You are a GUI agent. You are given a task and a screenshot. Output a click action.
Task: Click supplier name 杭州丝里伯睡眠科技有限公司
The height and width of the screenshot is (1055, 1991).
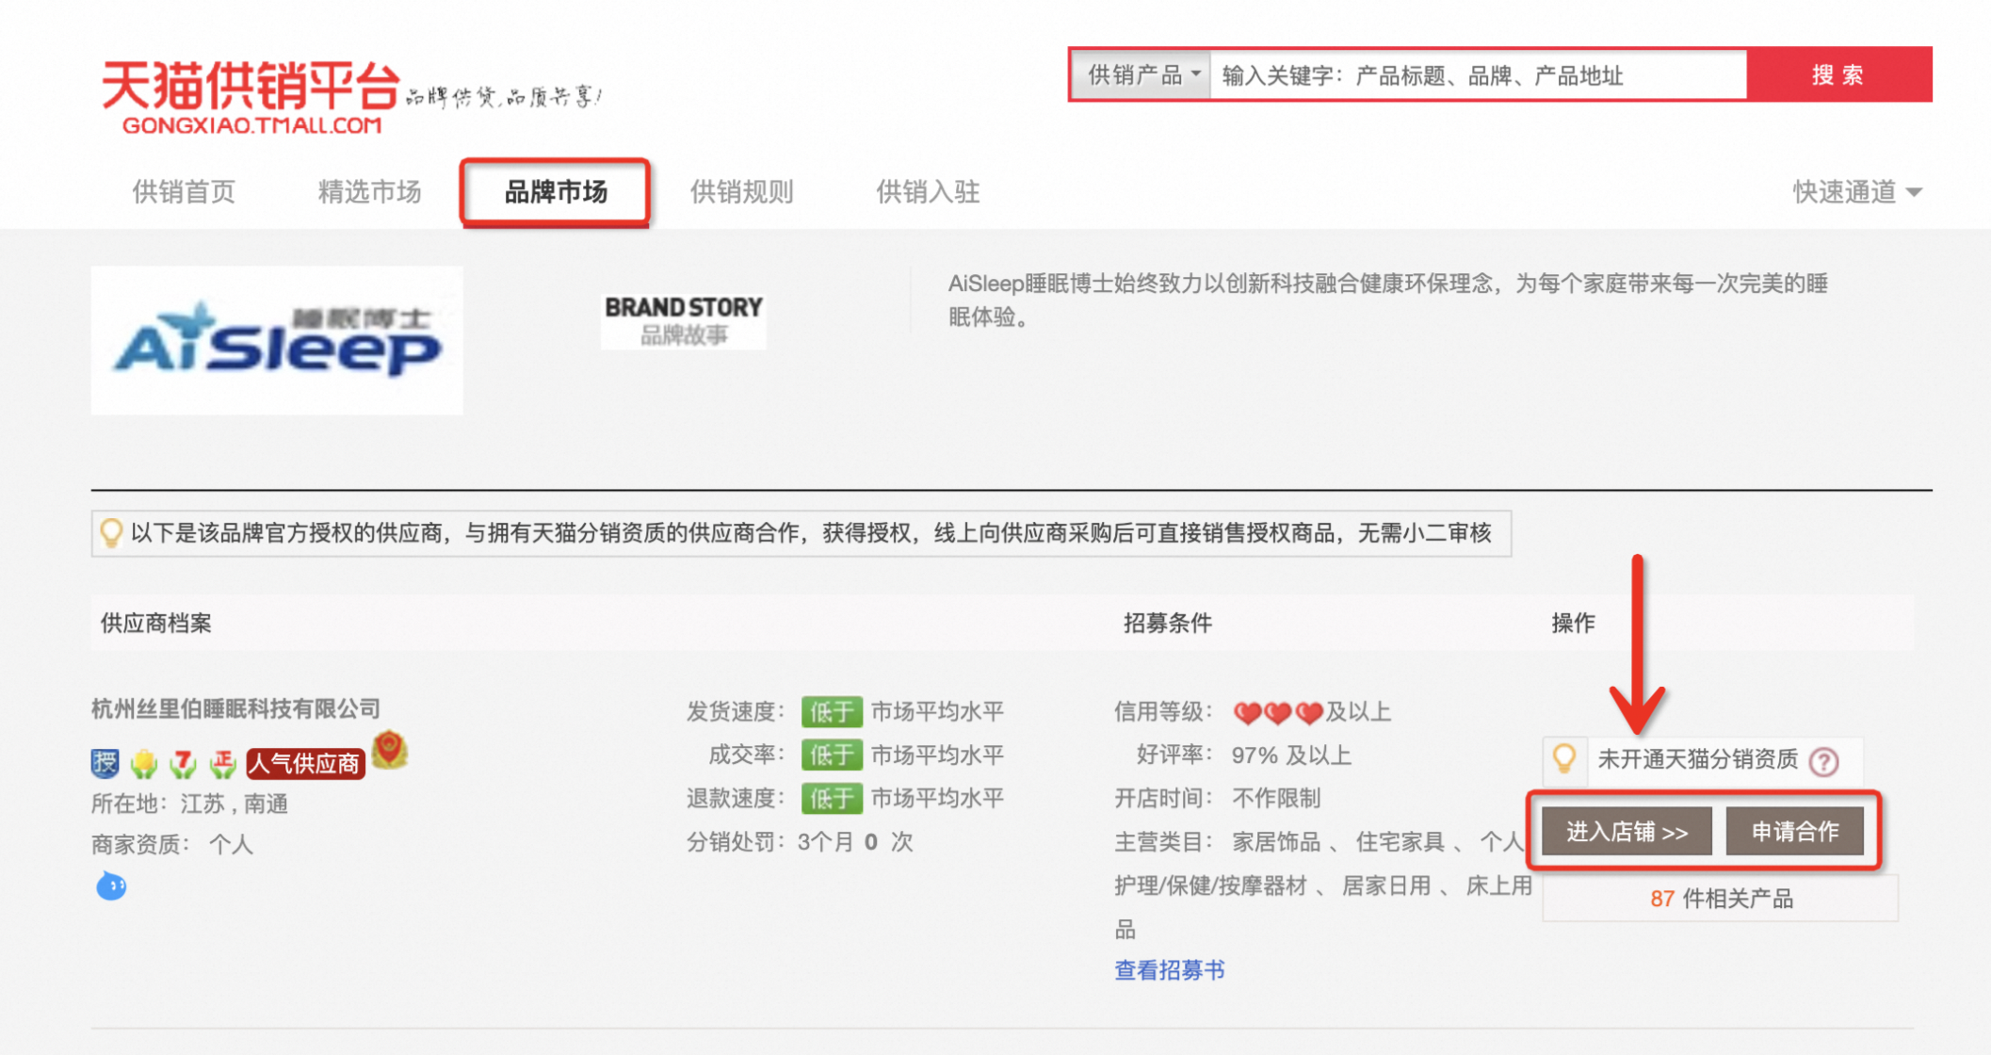point(235,707)
